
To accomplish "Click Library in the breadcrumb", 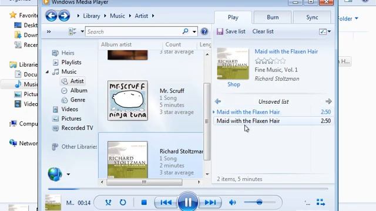I will [92, 16].
